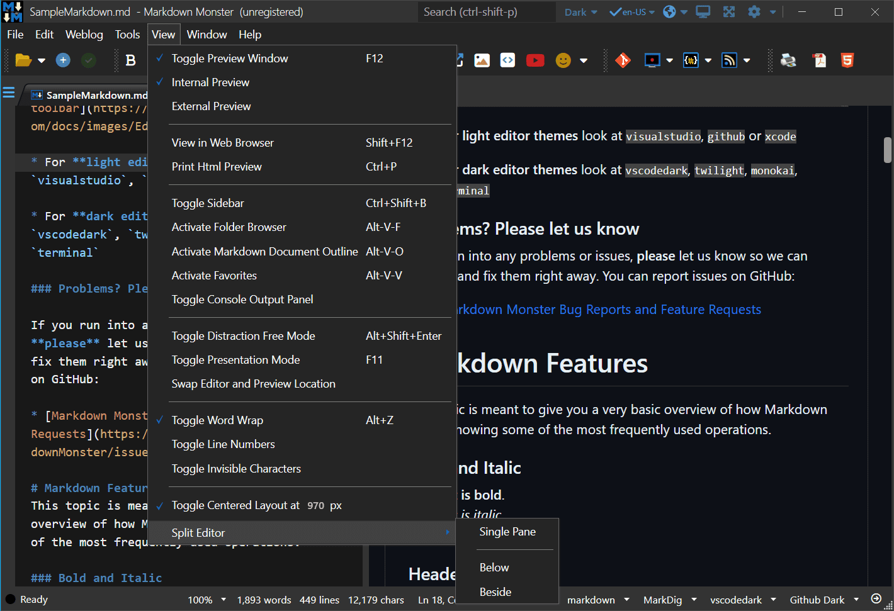Click the snippets braces icon
Screen dimensions: 894x611
pos(691,60)
